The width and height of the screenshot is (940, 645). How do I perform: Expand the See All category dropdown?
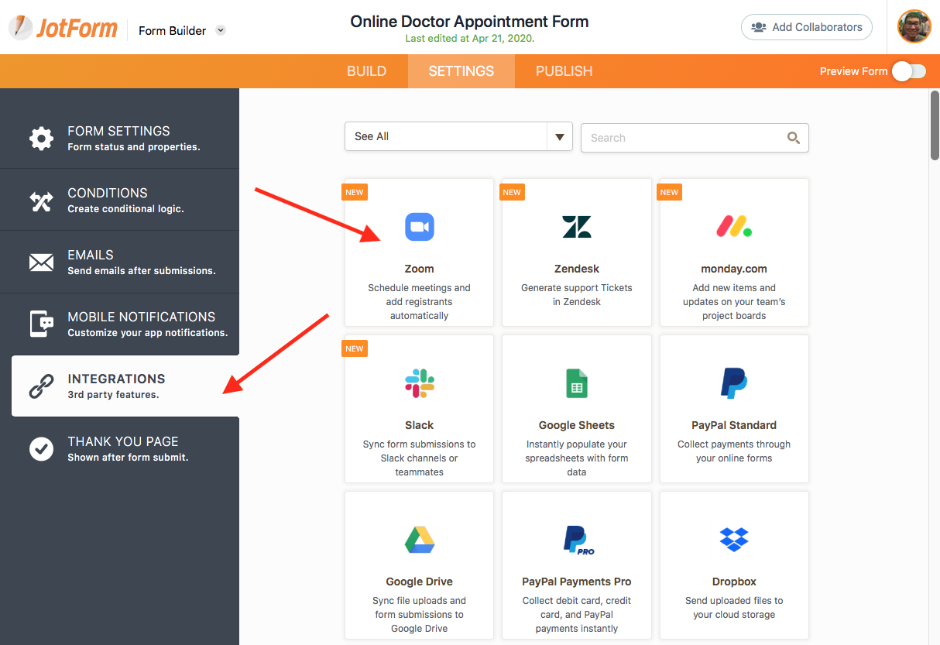458,136
